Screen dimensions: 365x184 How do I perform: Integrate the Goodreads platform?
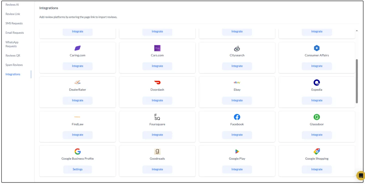tap(157, 169)
